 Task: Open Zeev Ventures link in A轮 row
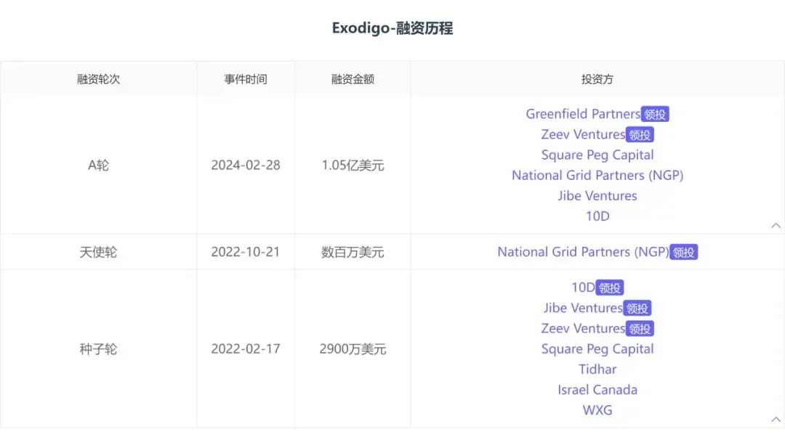pyautogui.click(x=583, y=134)
